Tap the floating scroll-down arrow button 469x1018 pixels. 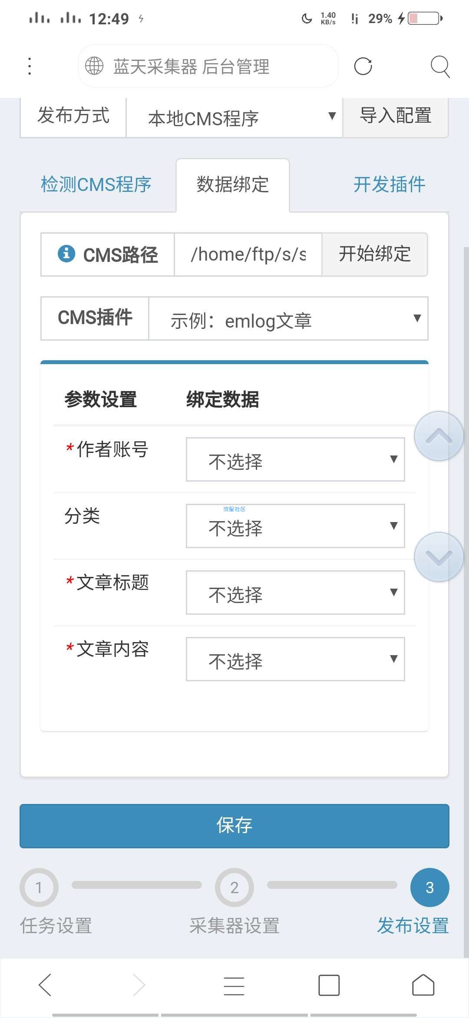pos(439,557)
